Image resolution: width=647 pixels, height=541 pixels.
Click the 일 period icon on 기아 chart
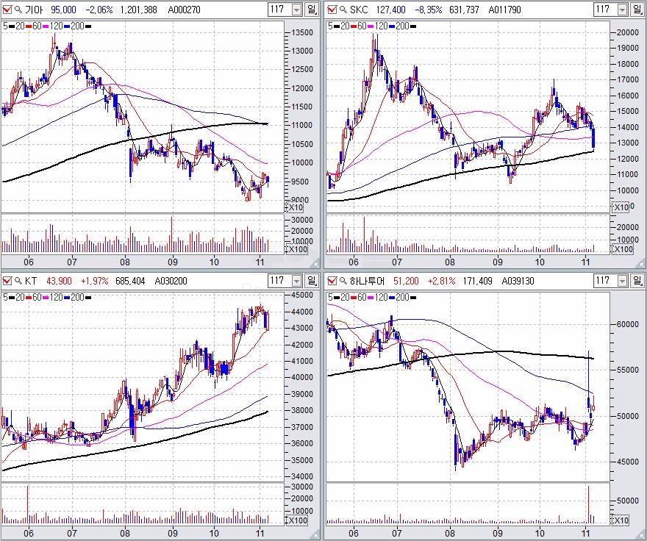[x=312, y=10]
